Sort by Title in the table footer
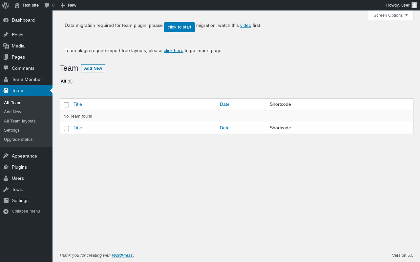Image resolution: width=420 pixels, height=262 pixels. pos(78,128)
